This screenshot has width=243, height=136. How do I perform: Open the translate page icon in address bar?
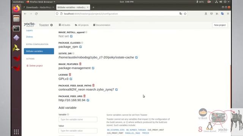point(181,14)
